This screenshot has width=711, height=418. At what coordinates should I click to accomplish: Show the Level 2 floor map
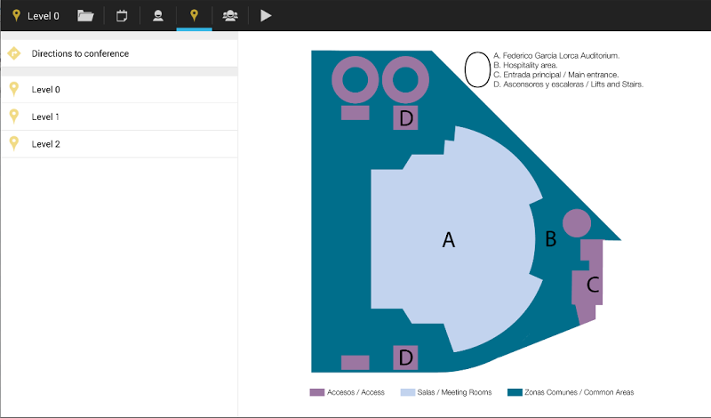click(x=46, y=143)
